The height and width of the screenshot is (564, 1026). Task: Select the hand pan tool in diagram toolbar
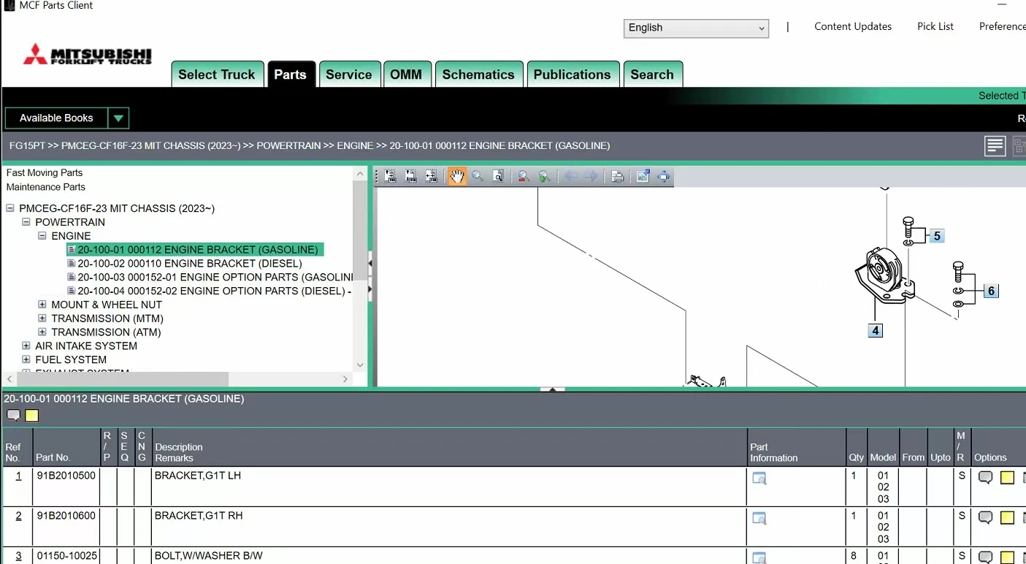click(457, 176)
